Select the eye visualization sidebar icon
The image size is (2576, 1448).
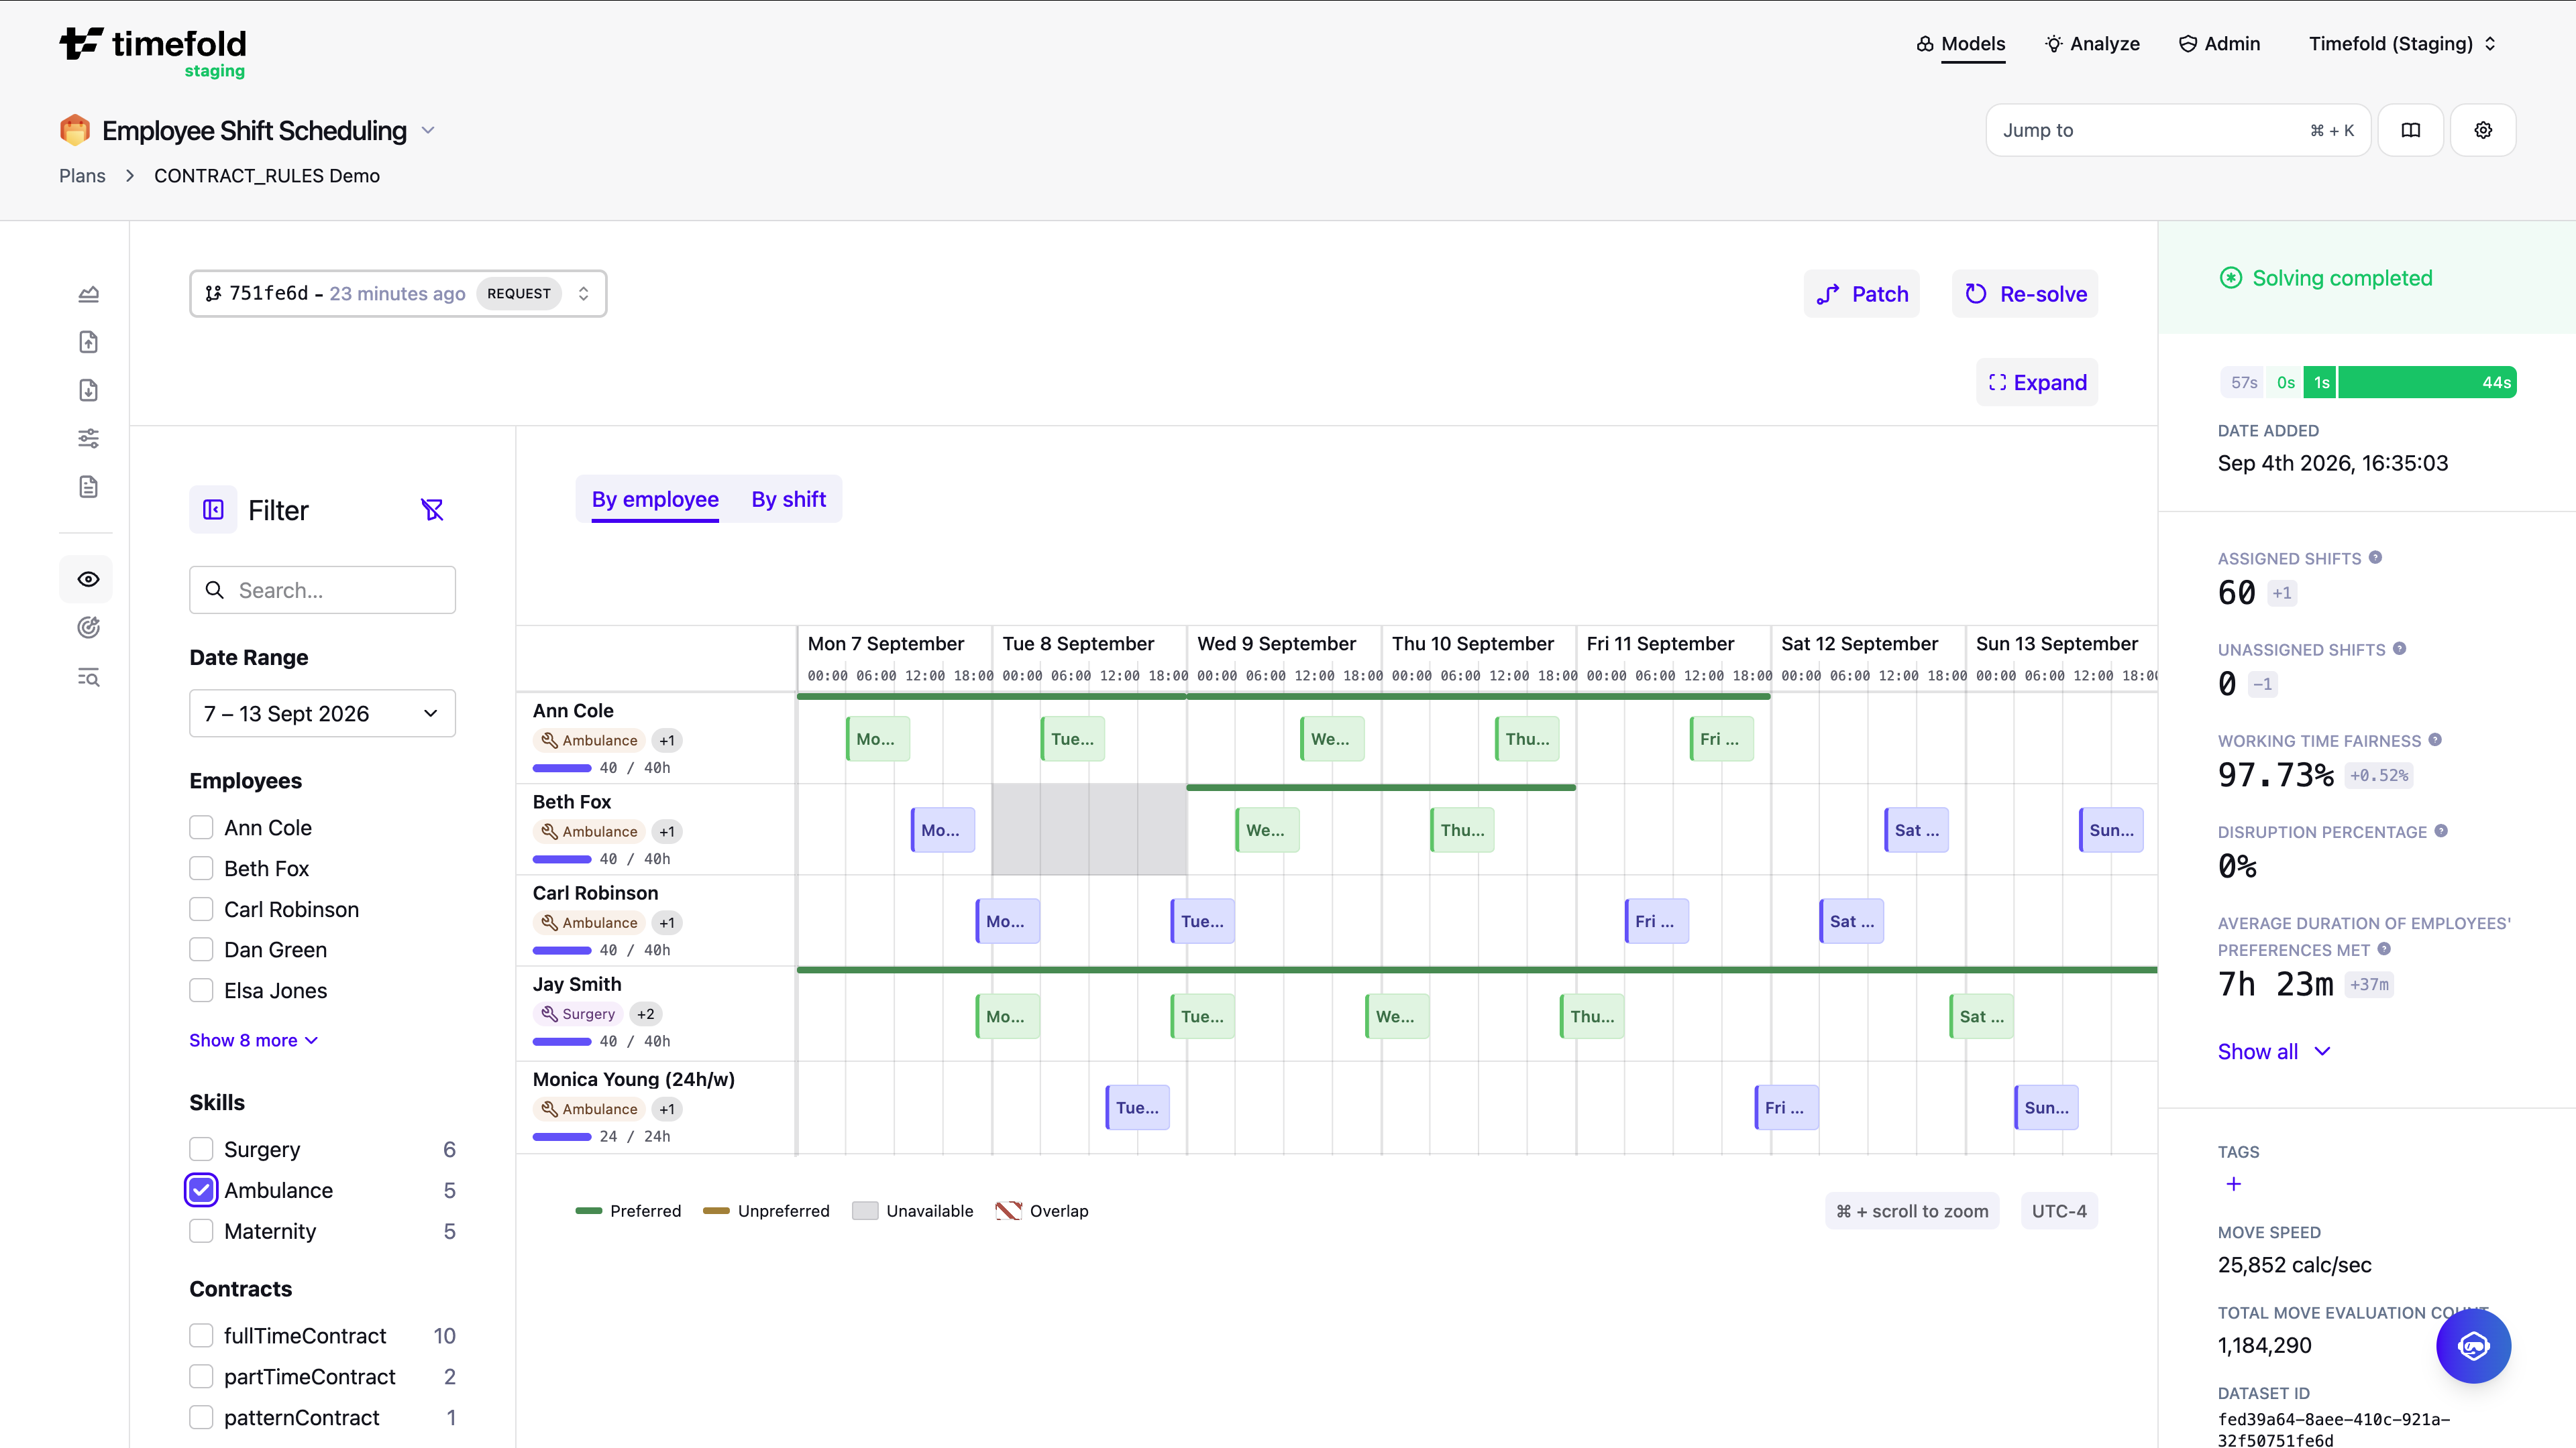click(88, 579)
